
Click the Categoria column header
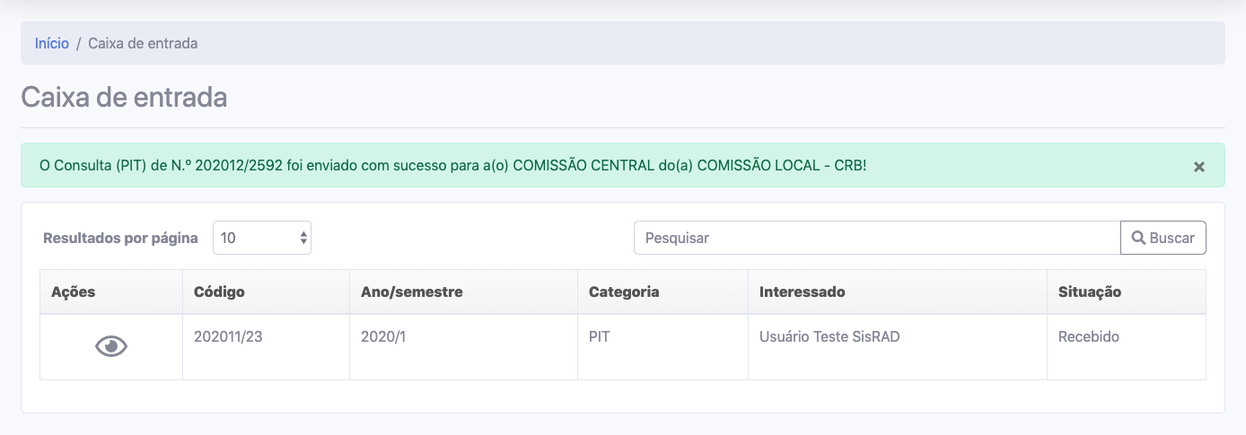click(x=624, y=291)
